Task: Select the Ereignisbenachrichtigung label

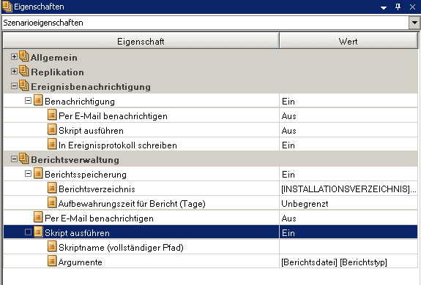Action: 91,87
